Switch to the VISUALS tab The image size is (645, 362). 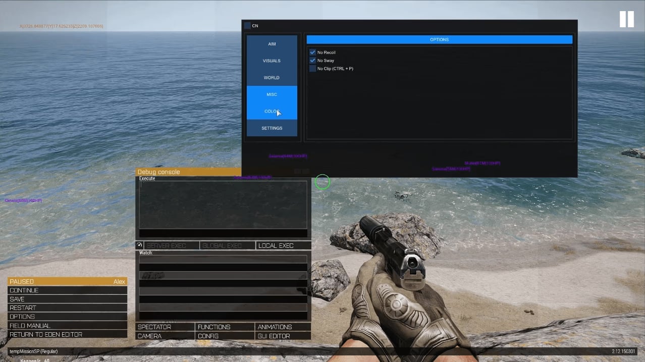click(x=272, y=61)
